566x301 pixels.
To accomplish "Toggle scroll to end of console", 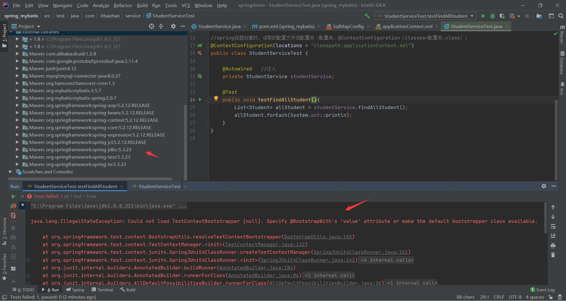I will click(x=553, y=236).
